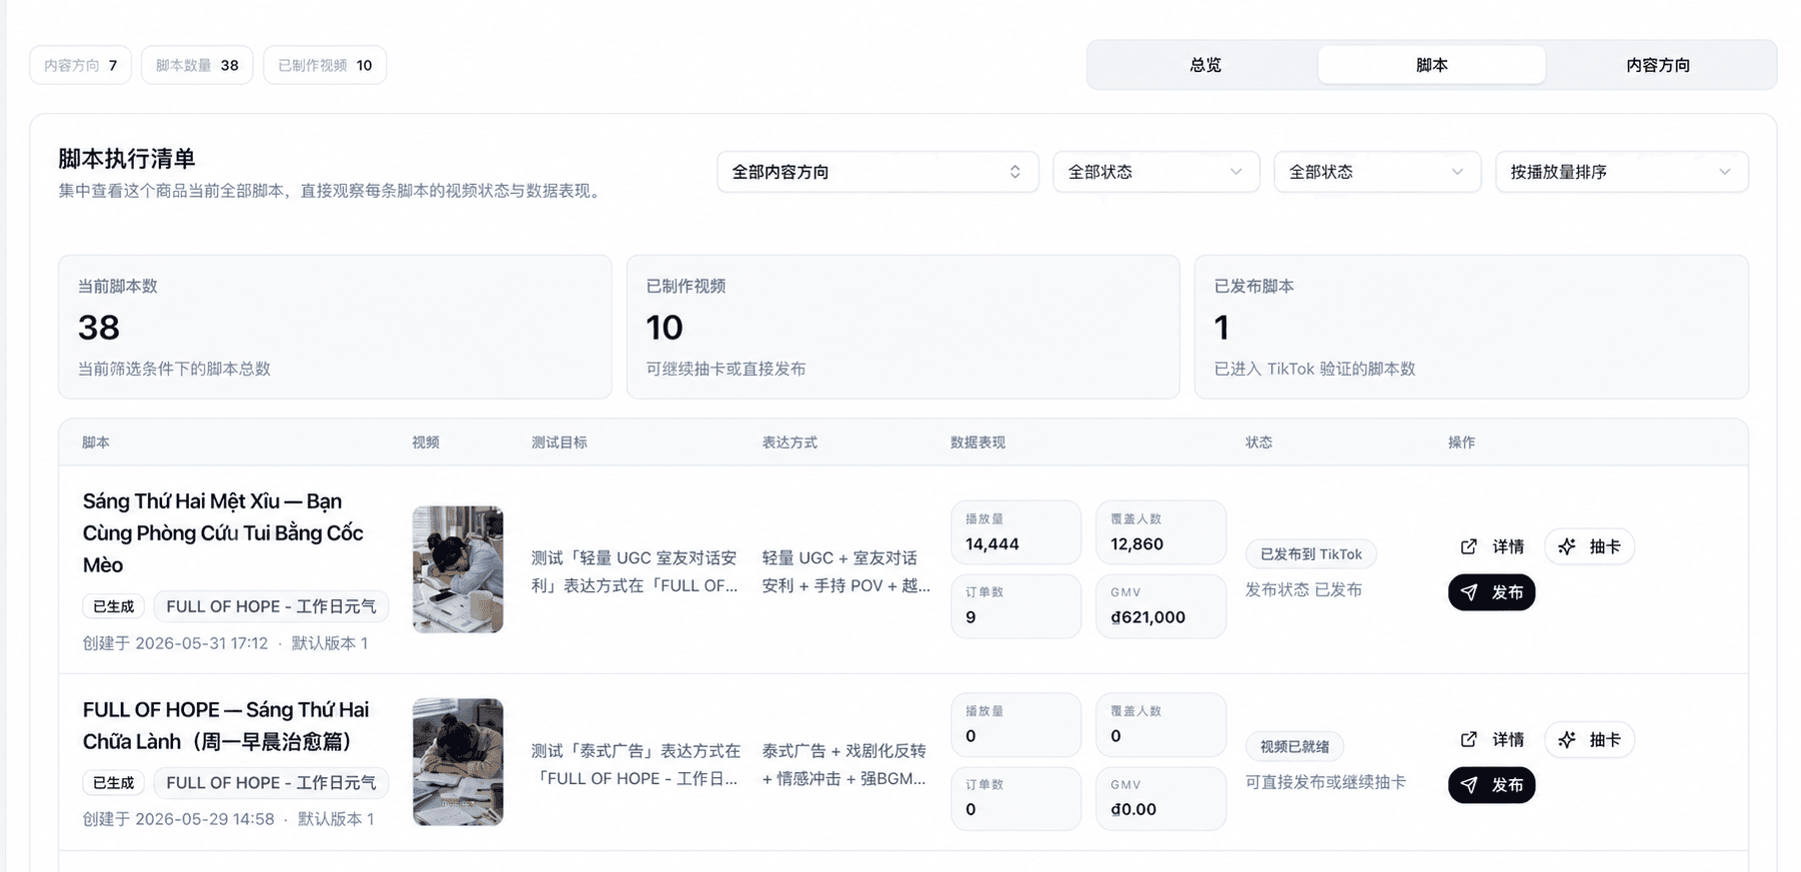
Task: Click the 测试目标 column header
Action: click(x=559, y=442)
